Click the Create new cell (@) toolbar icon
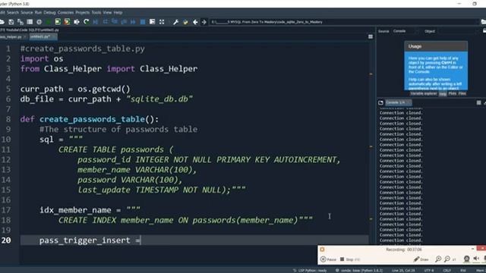This screenshot has width=486, height=273. click(x=39, y=22)
